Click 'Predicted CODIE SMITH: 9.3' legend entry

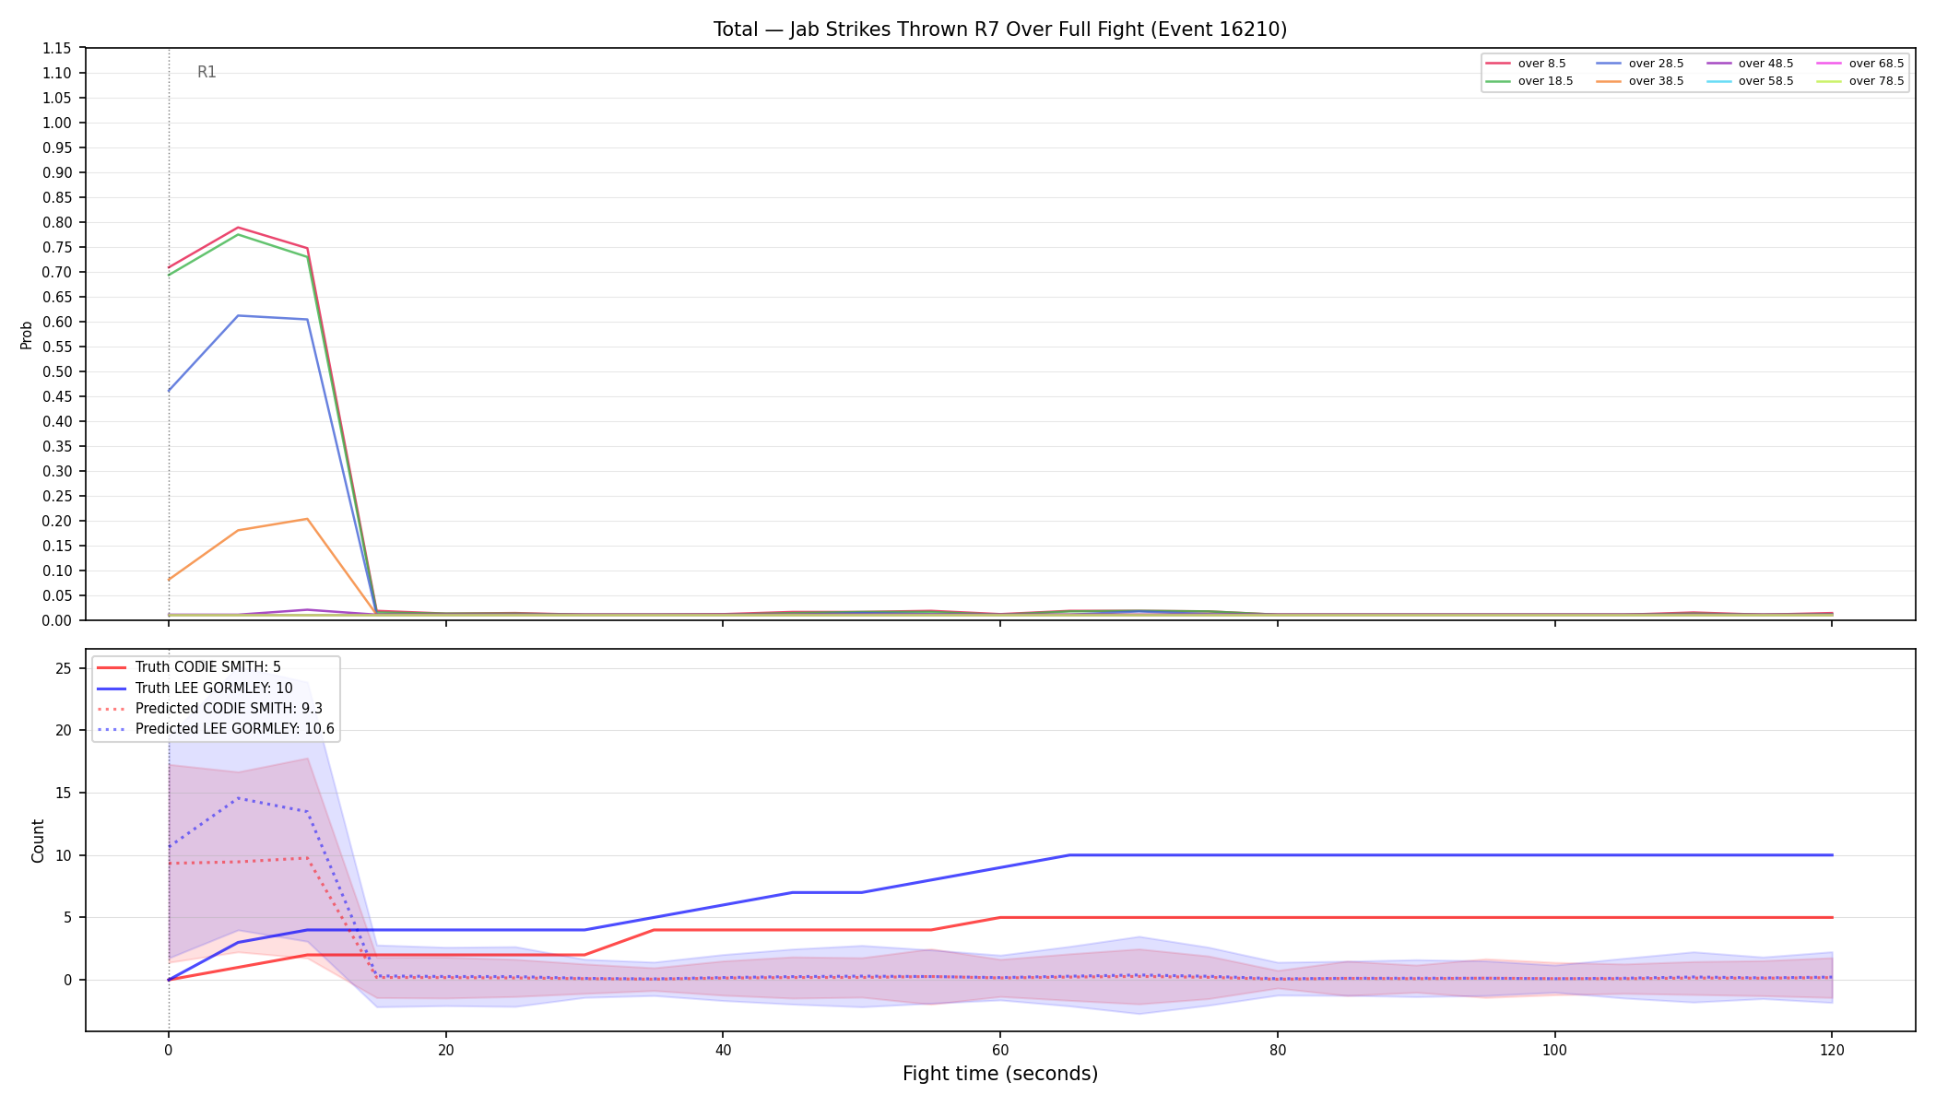click(x=209, y=709)
